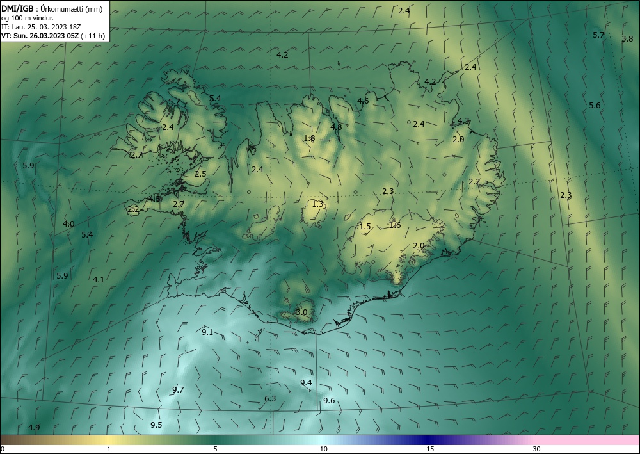Viewport: 640px width, 454px height.
Task: Click the dark navy segment of the color scale
Action: [426, 440]
